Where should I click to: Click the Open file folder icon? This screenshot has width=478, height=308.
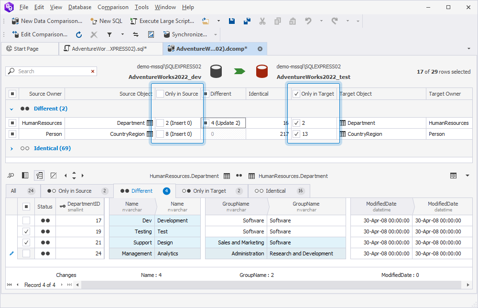tap(206, 21)
